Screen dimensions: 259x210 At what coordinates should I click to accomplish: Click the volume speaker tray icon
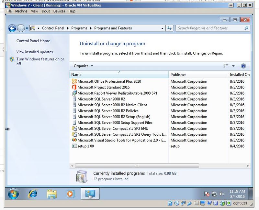tap(221, 194)
